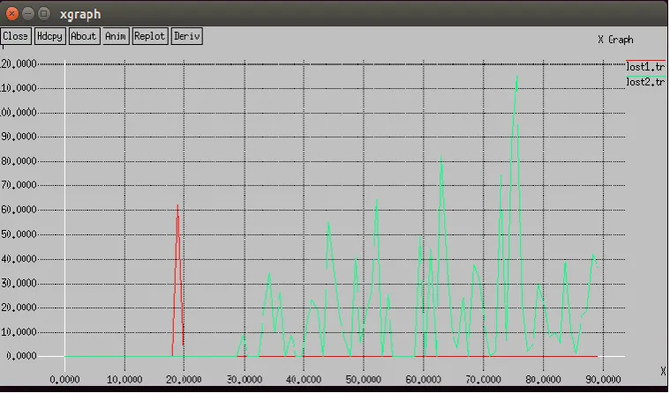
Task: Click the Close button in xgraph toolbar
Action: coord(16,36)
